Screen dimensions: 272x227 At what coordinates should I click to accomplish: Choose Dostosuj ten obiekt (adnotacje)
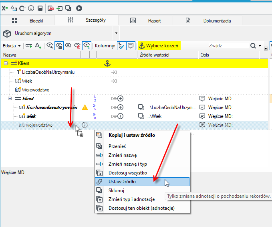pyautogui.click(x=142, y=208)
